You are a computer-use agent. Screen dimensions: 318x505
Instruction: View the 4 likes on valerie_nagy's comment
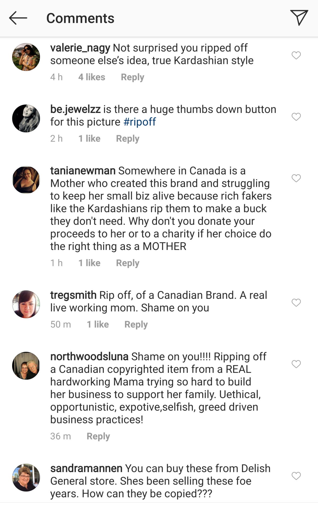coord(91,77)
